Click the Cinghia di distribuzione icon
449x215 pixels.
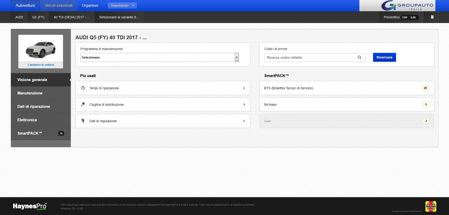[83, 104]
